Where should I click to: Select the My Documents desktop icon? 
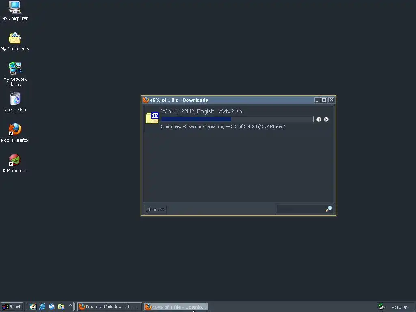(x=15, y=41)
